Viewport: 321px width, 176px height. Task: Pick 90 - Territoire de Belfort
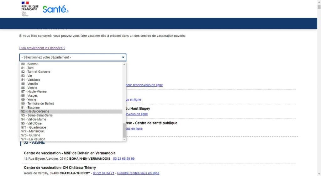click(71, 104)
